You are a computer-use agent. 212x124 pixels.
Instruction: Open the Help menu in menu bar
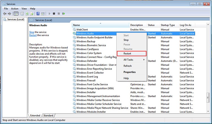pyautogui.click(x=33, y=9)
